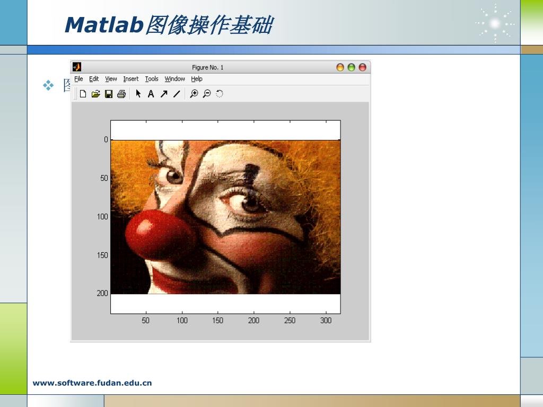The width and height of the screenshot is (543, 407).
Task: Click the blue diamond bullet on the slide
Action: pyautogui.click(x=48, y=85)
